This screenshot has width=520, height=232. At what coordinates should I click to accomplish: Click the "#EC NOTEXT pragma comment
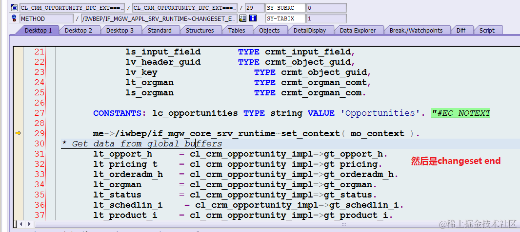pos(460,113)
